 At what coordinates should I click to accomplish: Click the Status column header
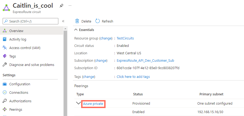tap(138, 94)
